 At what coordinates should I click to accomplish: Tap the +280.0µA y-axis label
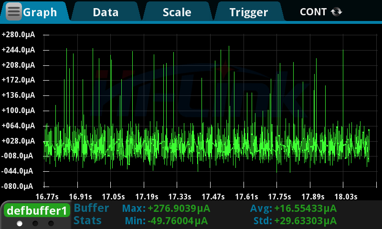tap(19, 35)
